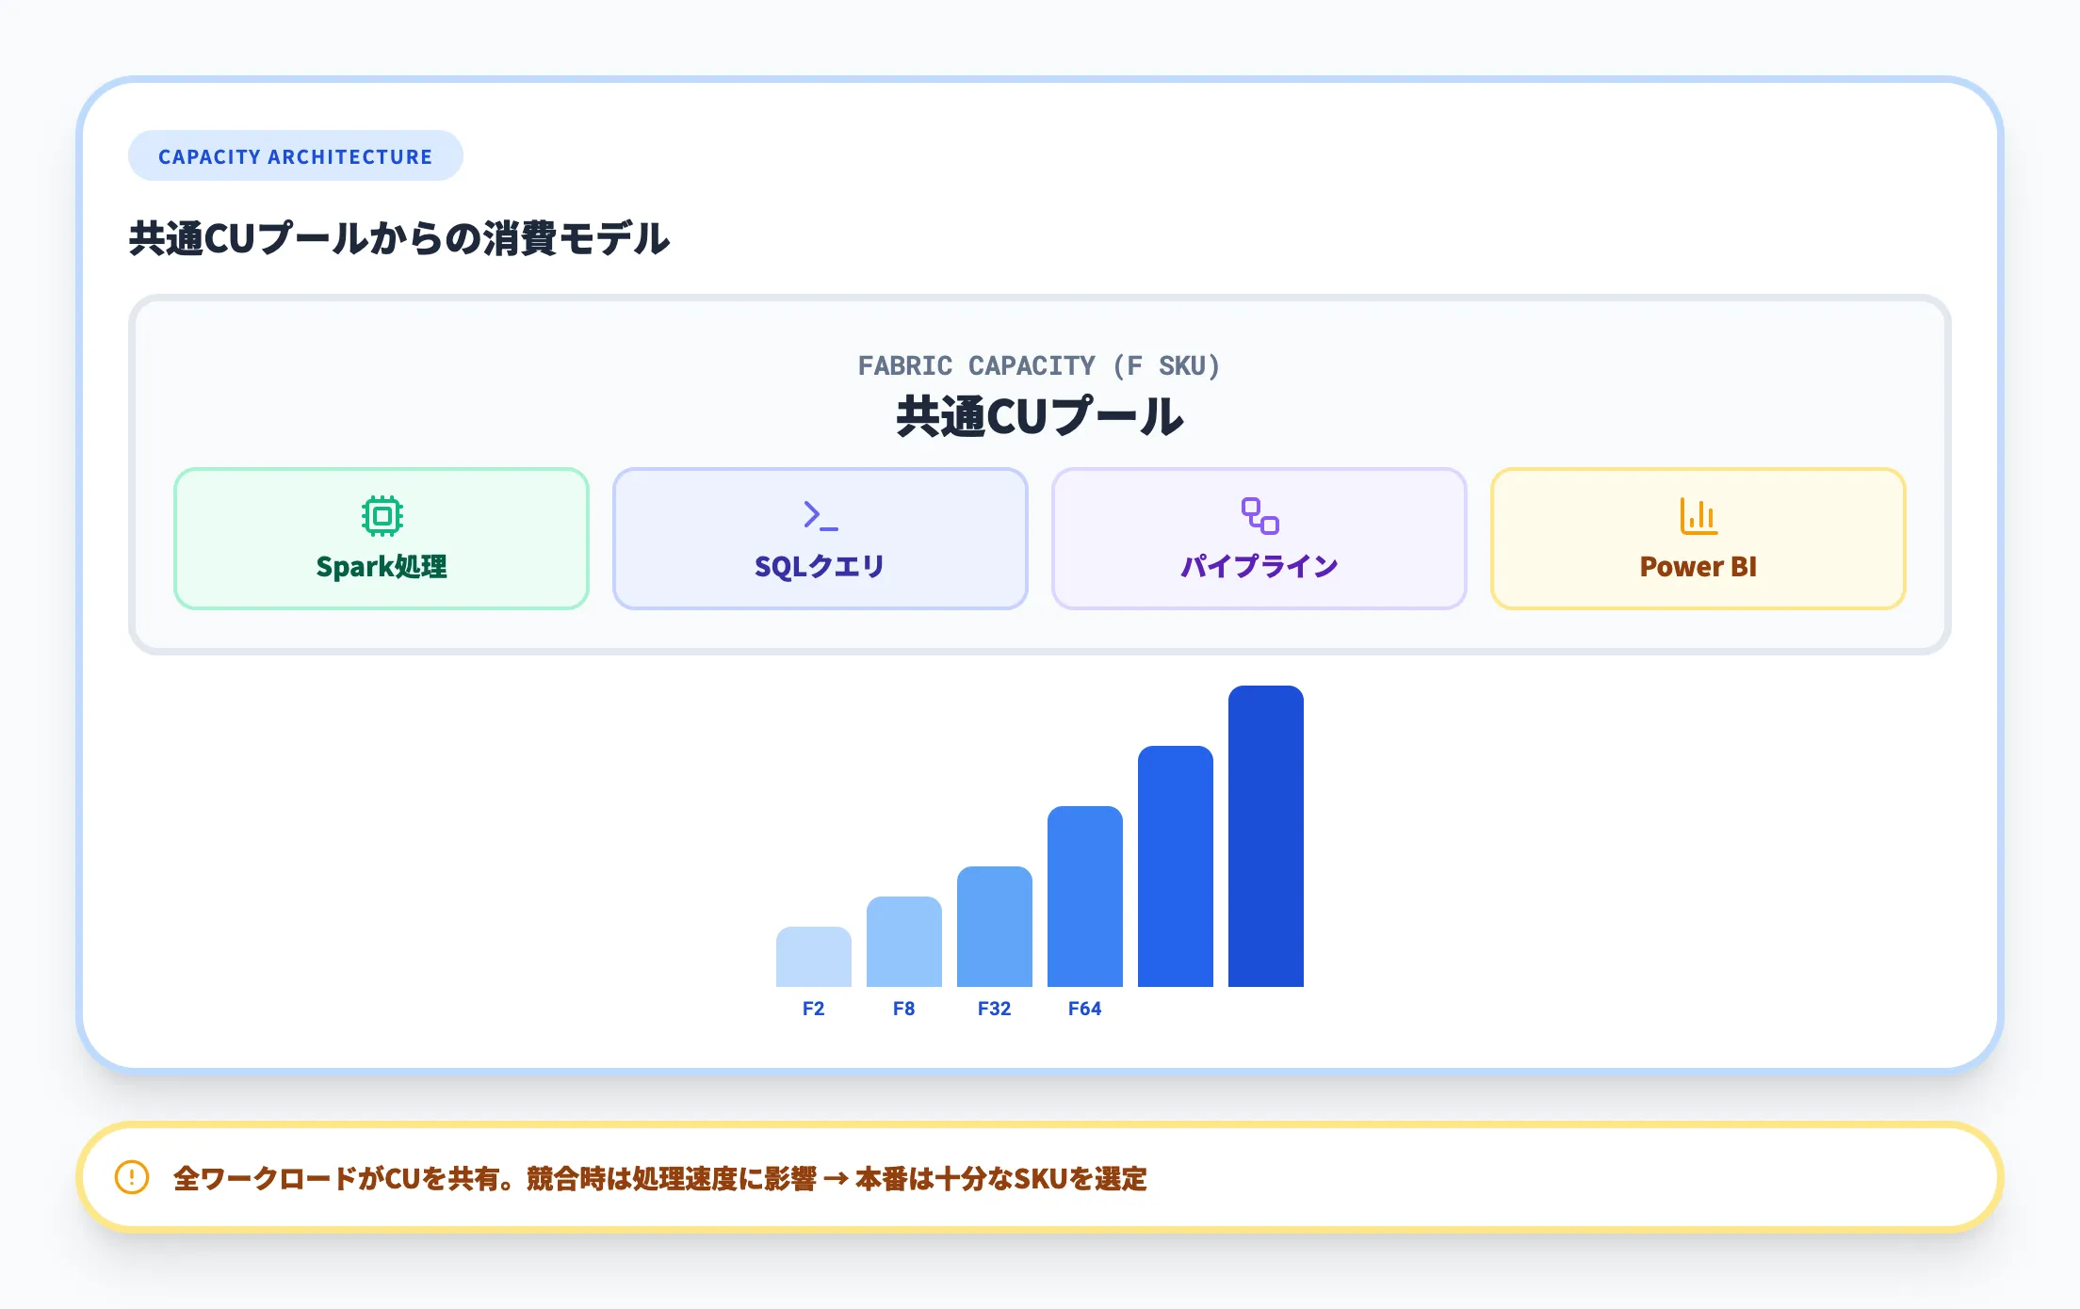Select the Spark処理 CPU chip icon
Image resolution: width=2080 pixels, height=1309 pixels.
tap(381, 516)
